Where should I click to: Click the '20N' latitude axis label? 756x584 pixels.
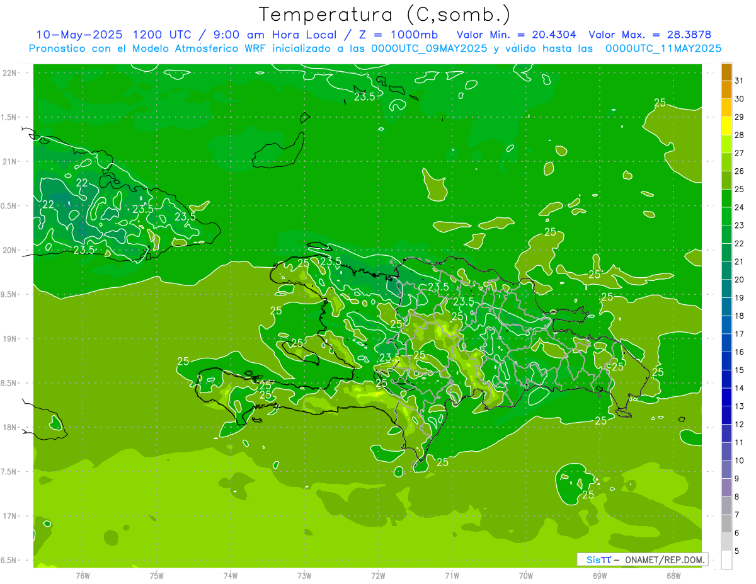coord(9,250)
